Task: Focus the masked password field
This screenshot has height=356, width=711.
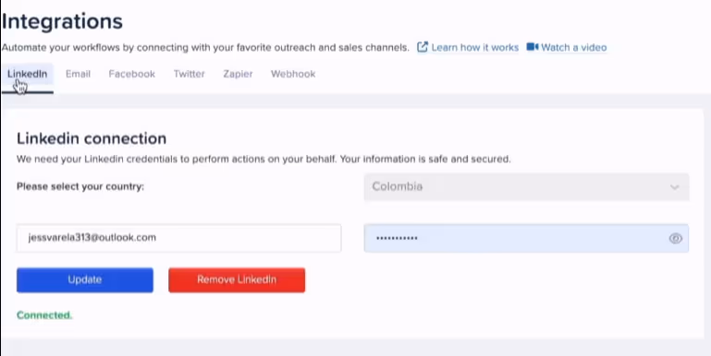Action: pyautogui.click(x=526, y=238)
